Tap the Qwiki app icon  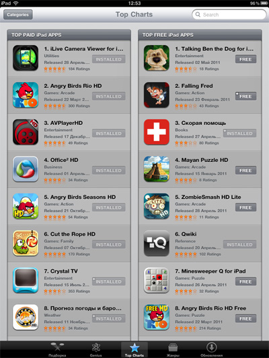(157, 243)
